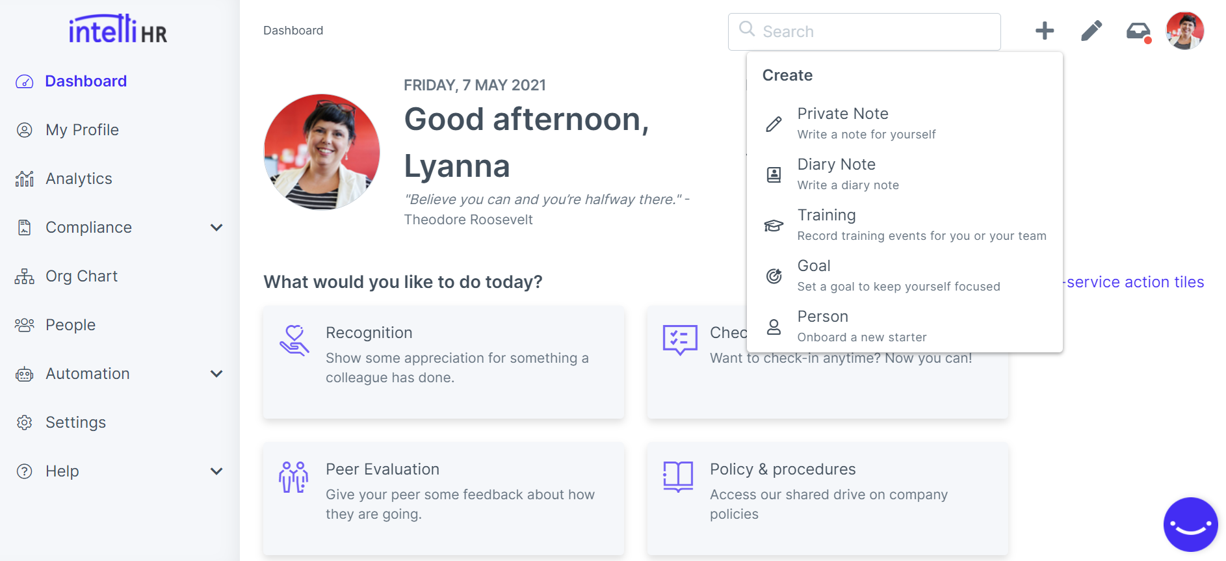This screenshot has height=561, width=1226.
Task: Click the Org Chart hierarchy icon
Action: [x=25, y=276]
